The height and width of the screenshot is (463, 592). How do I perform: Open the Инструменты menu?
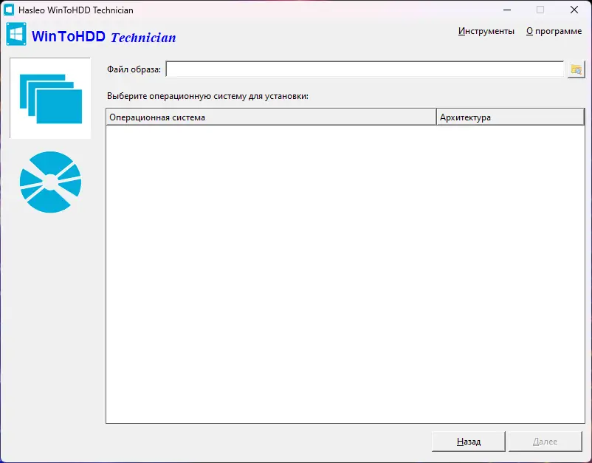486,31
